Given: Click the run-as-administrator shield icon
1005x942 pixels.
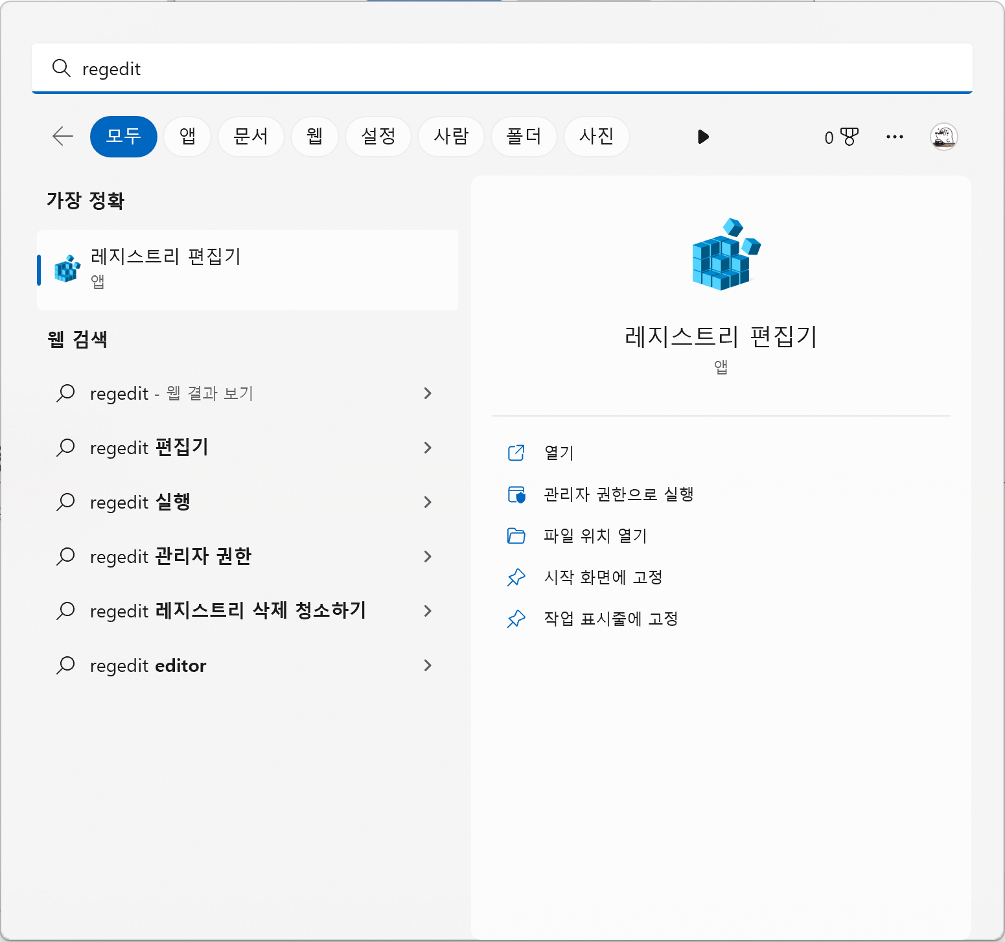Looking at the screenshot, I should [516, 494].
